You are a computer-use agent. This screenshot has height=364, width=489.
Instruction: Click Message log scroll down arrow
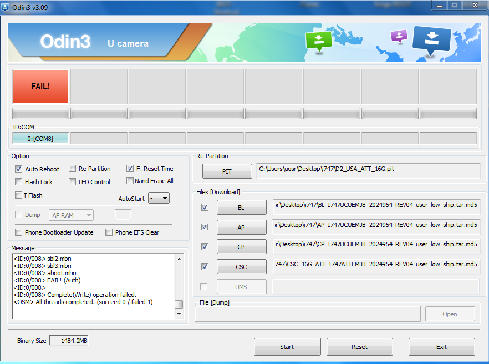(179, 314)
